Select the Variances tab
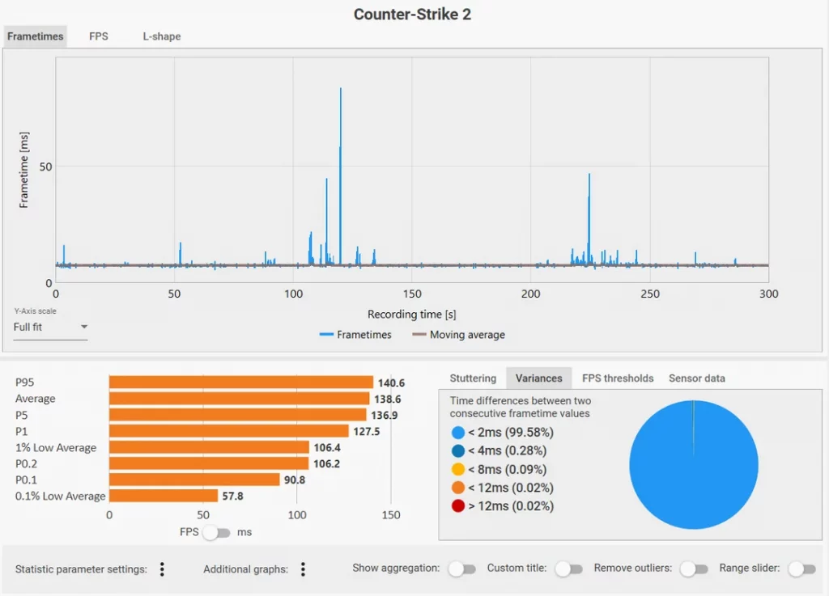Image resolution: width=829 pixels, height=596 pixels. pyautogui.click(x=538, y=378)
